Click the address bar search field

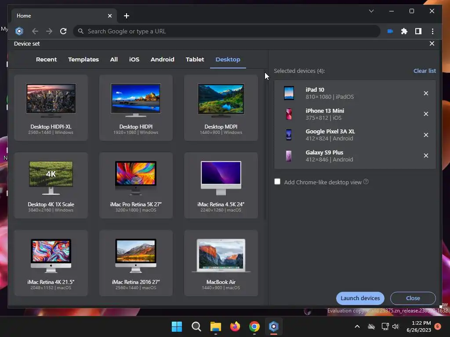pos(227,31)
